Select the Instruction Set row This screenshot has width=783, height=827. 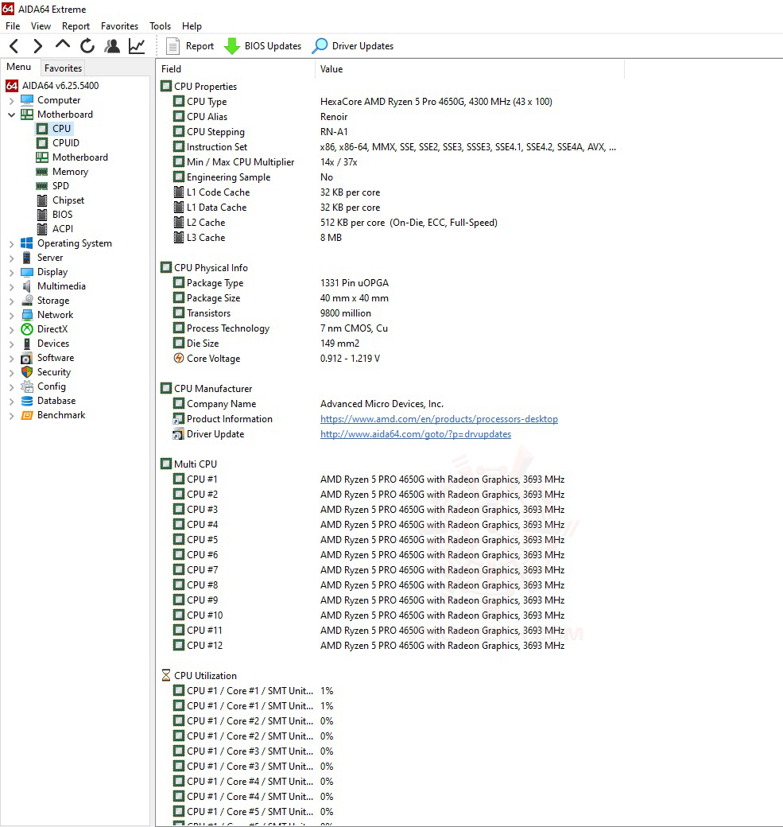click(390, 147)
